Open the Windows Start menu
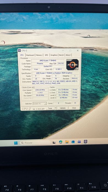Screen dimensions: 108x192 16,143
